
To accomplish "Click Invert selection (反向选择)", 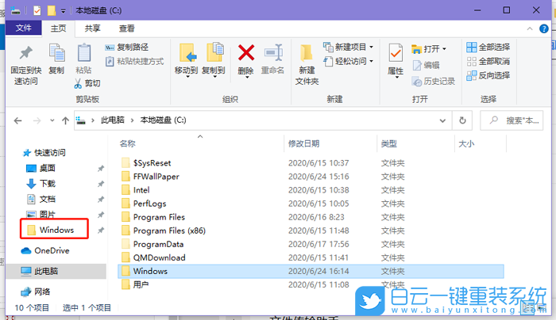I will point(488,75).
